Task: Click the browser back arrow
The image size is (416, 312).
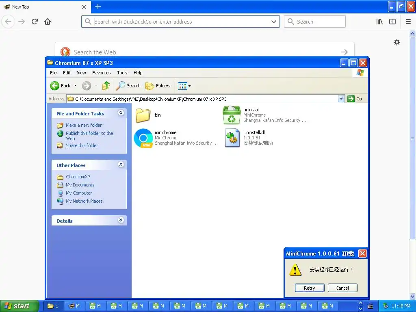Action: click(8, 22)
